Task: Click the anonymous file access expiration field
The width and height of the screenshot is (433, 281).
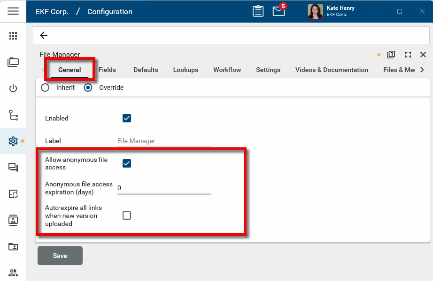Action: pos(164,188)
